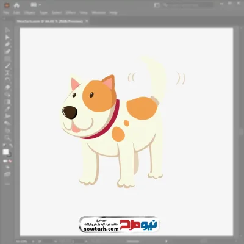Click the search field in top bar
The height and width of the screenshot is (244, 244).
(188, 5)
